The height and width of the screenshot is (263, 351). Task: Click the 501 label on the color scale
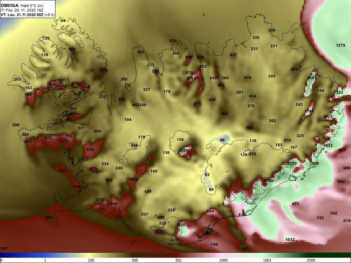tap(178, 260)
